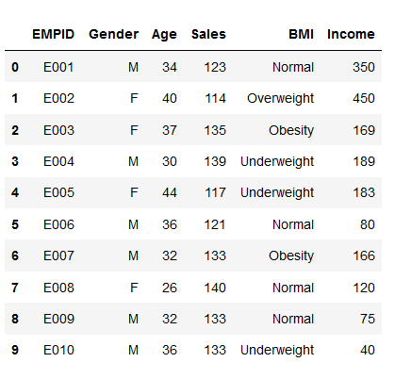Click the EMPID column header
395x379 pixels.
[53, 34]
